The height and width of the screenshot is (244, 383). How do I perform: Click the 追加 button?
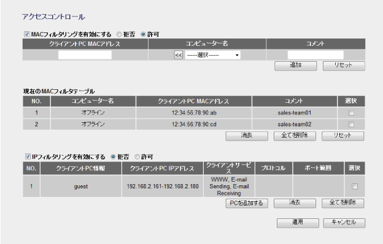(x=296, y=65)
